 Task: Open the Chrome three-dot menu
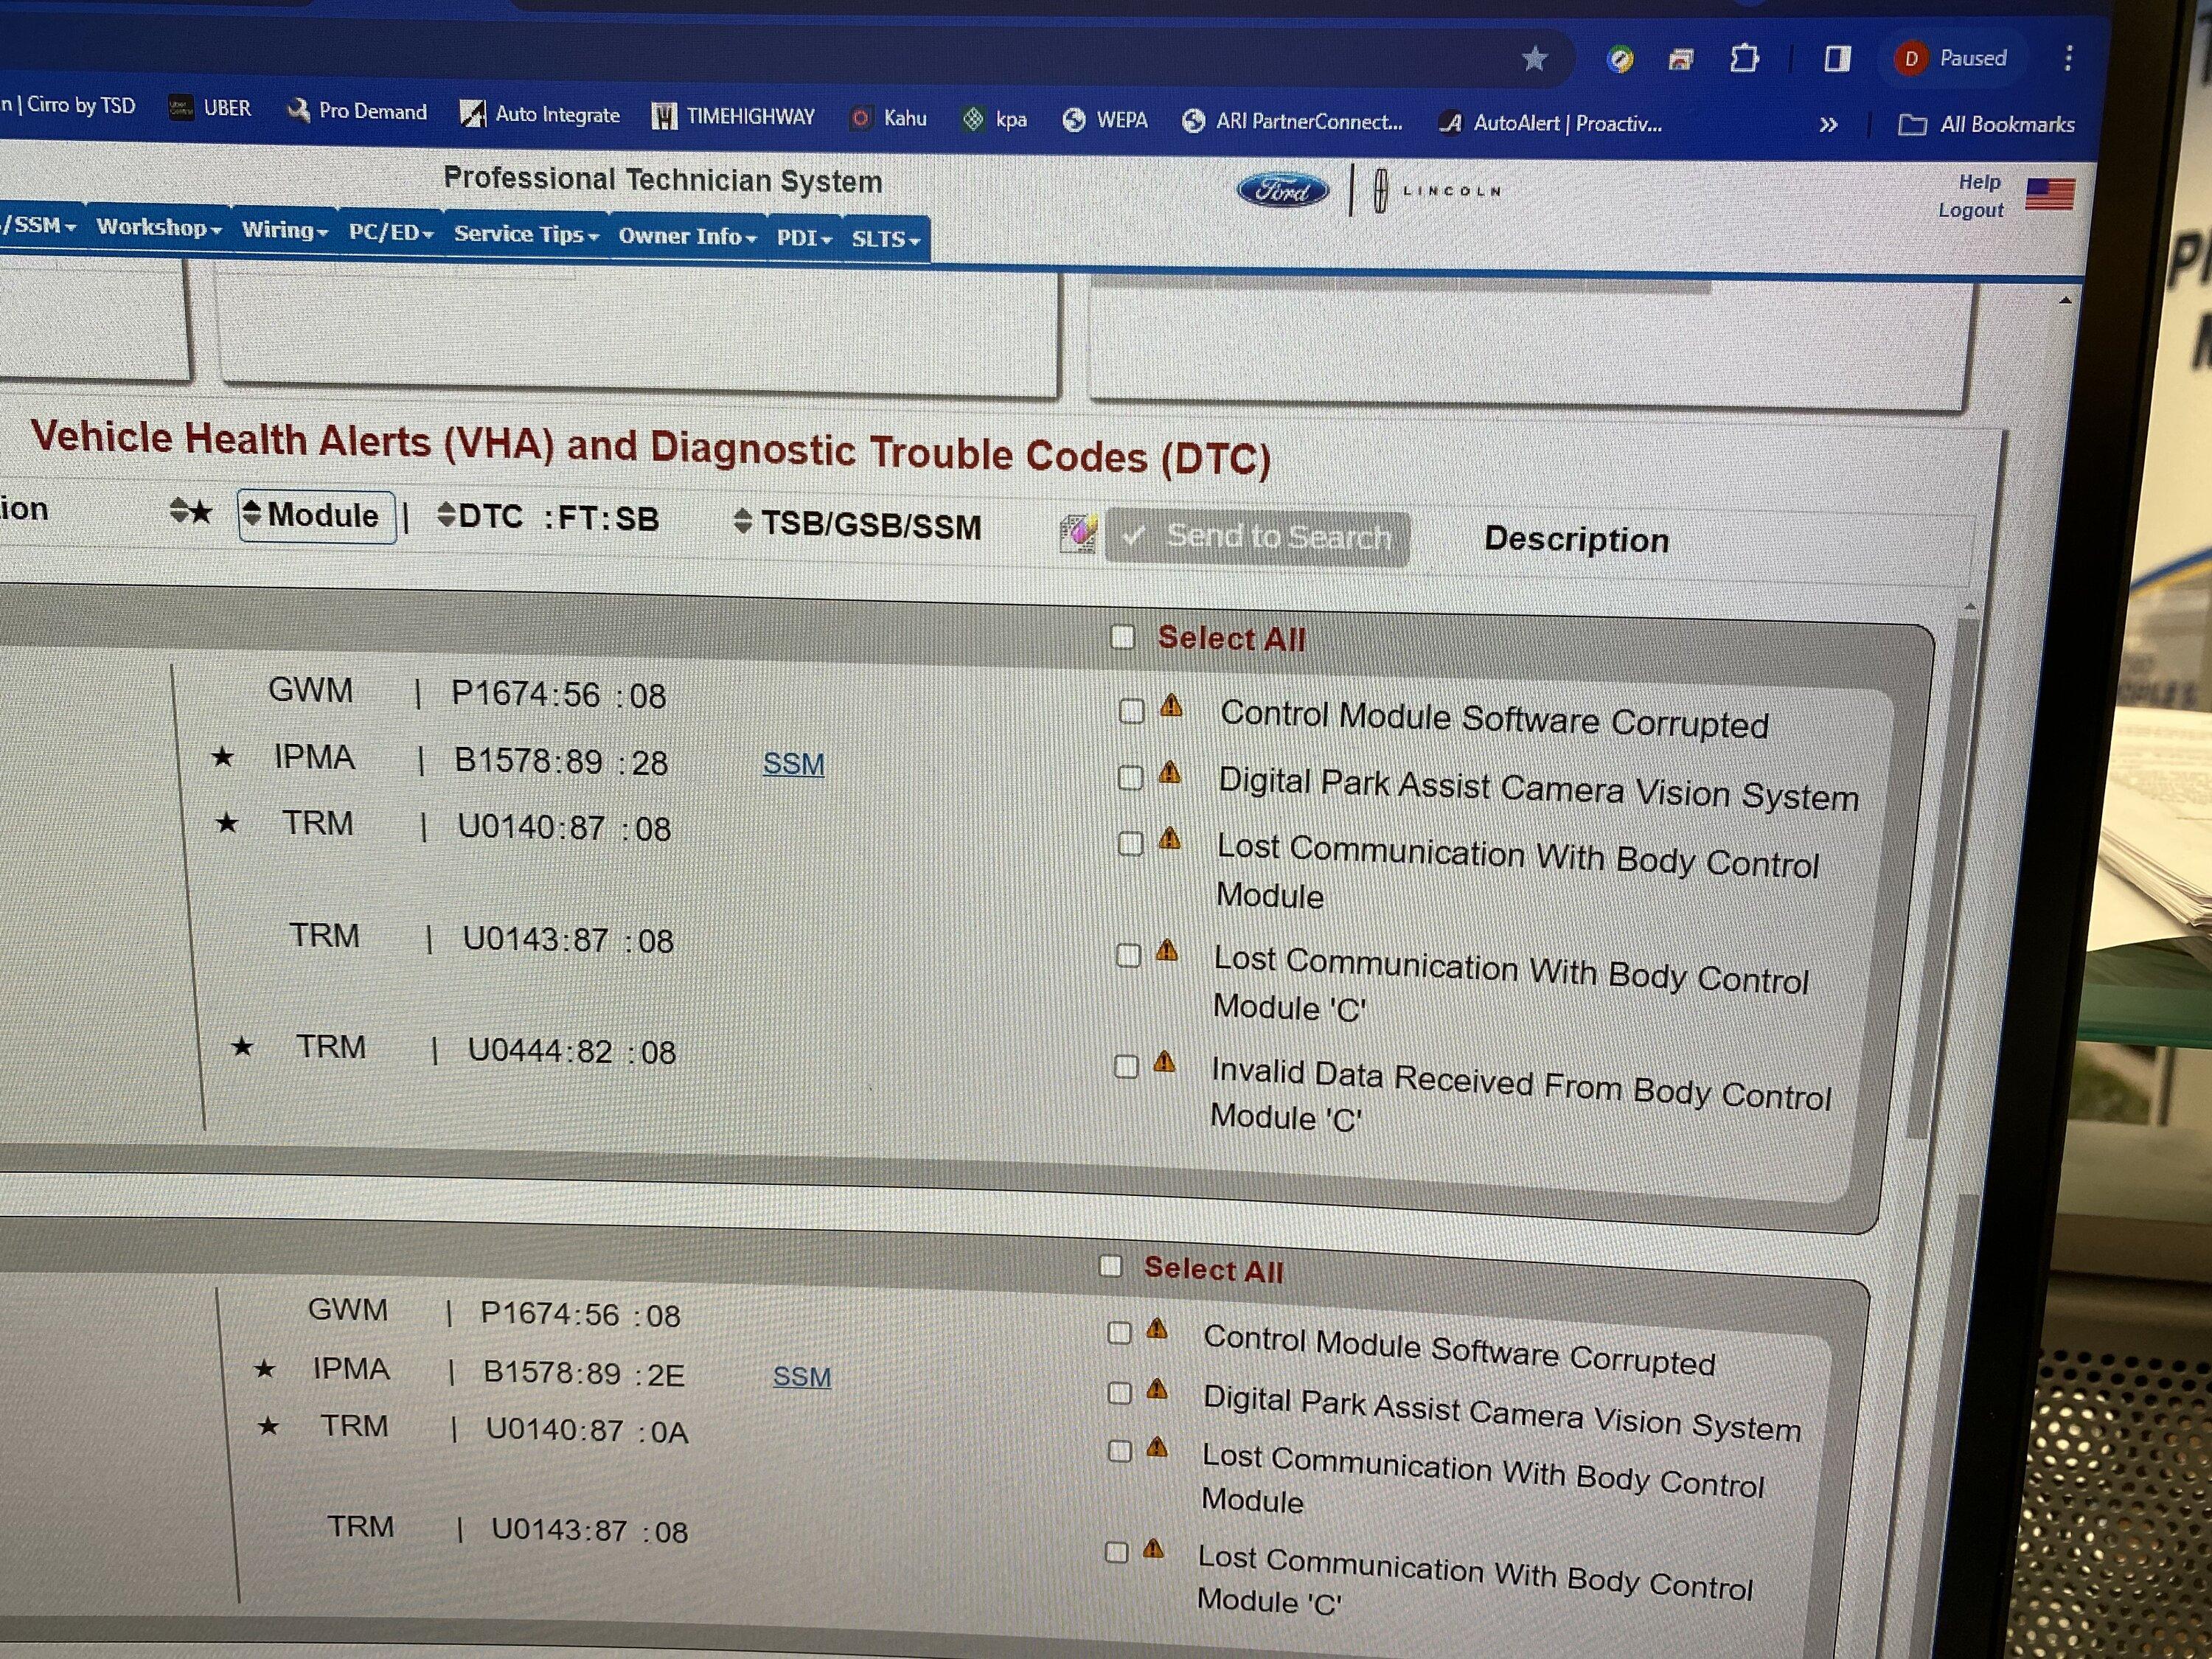pyautogui.click(x=2068, y=58)
